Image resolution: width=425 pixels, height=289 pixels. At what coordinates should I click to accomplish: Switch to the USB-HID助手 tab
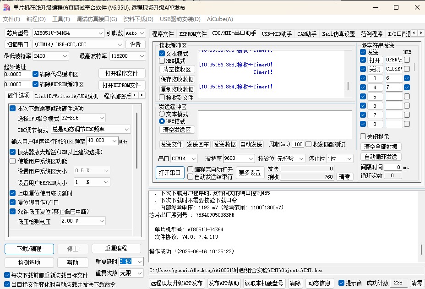277,34
